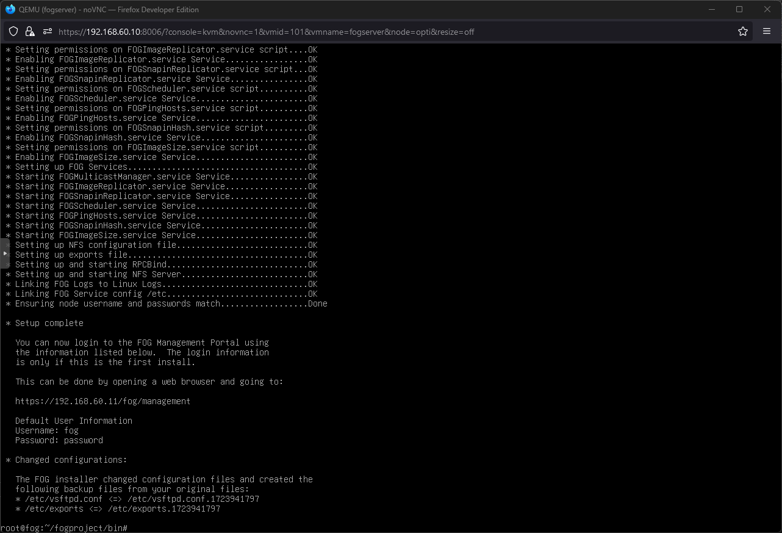Click 'The FOG installer changed configuration files' line
782x533 pixels.
164,479
